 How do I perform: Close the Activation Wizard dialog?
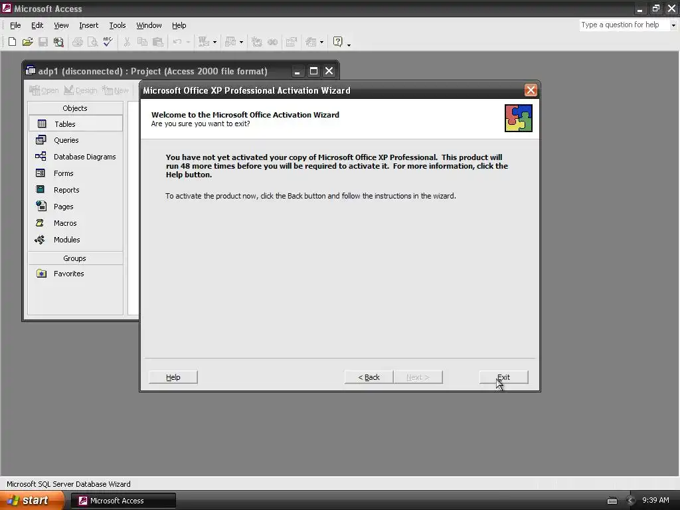[x=531, y=90]
